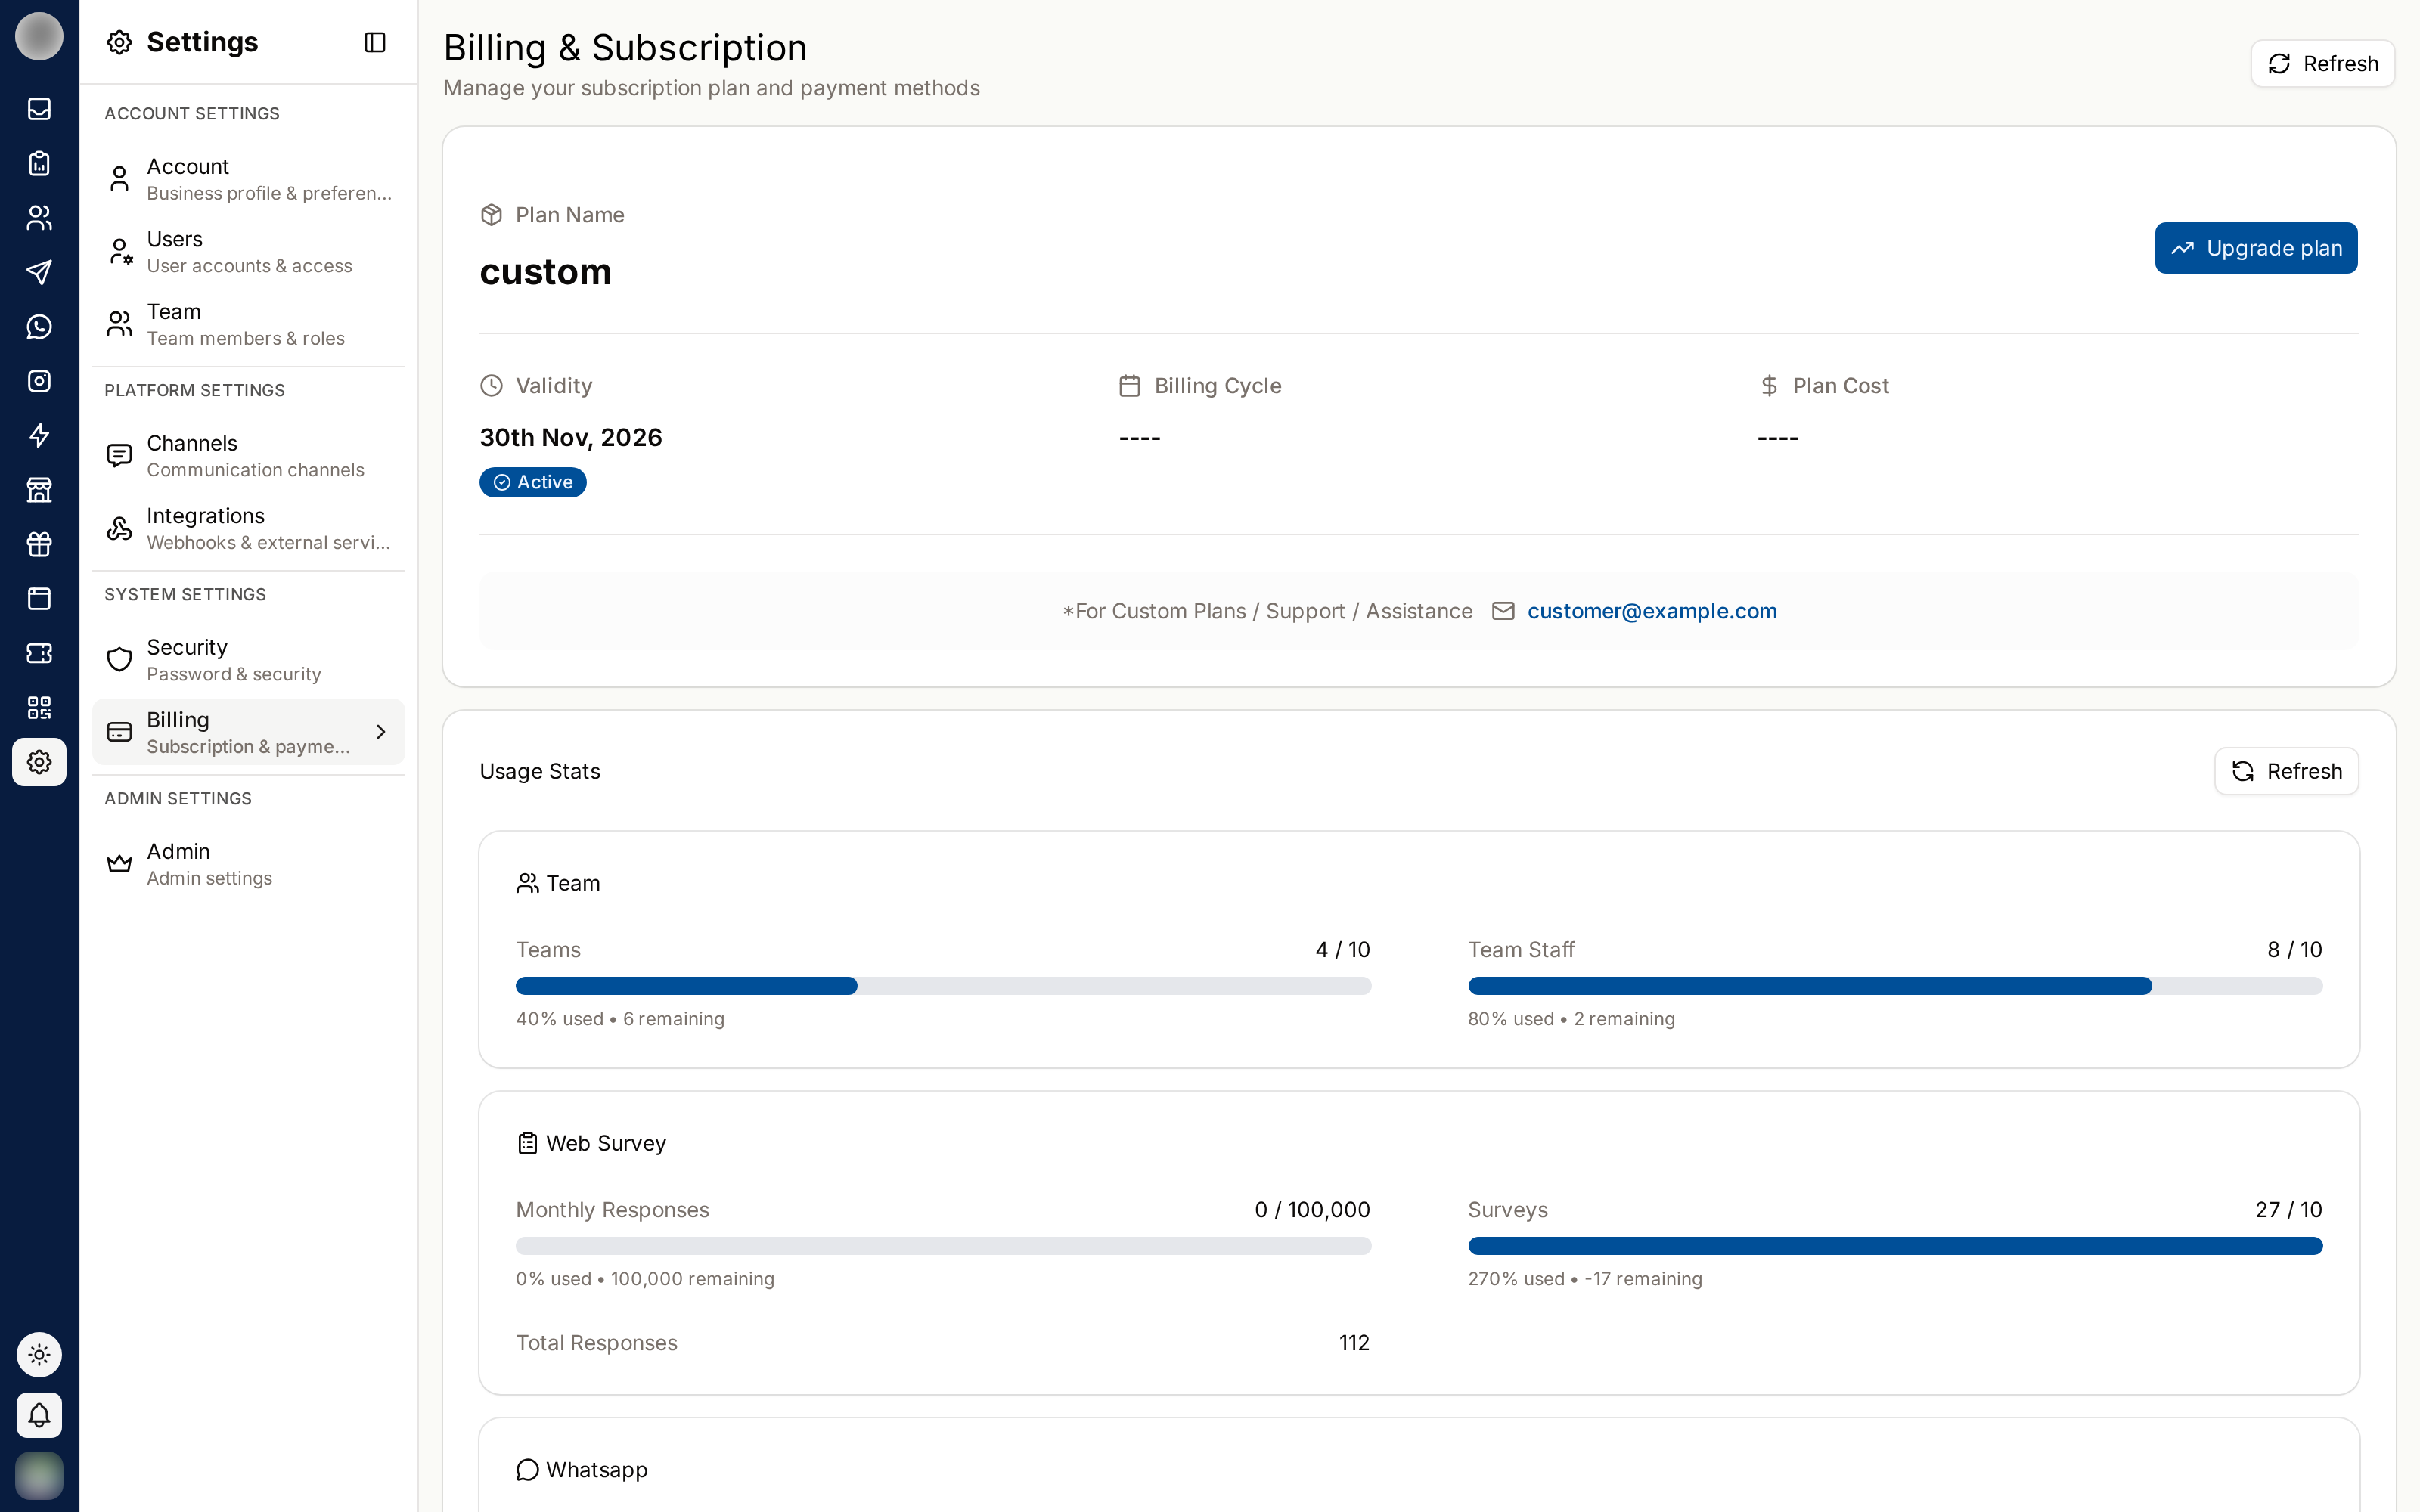
Task: Click the Plan Cost dollar icon
Action: coord(1769,386)
